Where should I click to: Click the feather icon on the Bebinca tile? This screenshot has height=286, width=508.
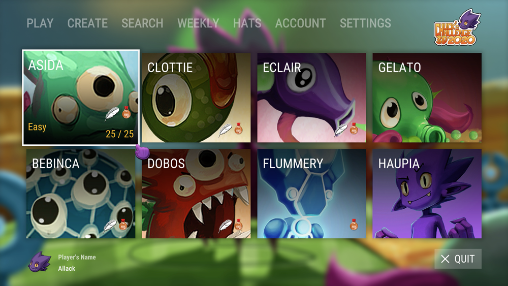(x=110, y=226)
